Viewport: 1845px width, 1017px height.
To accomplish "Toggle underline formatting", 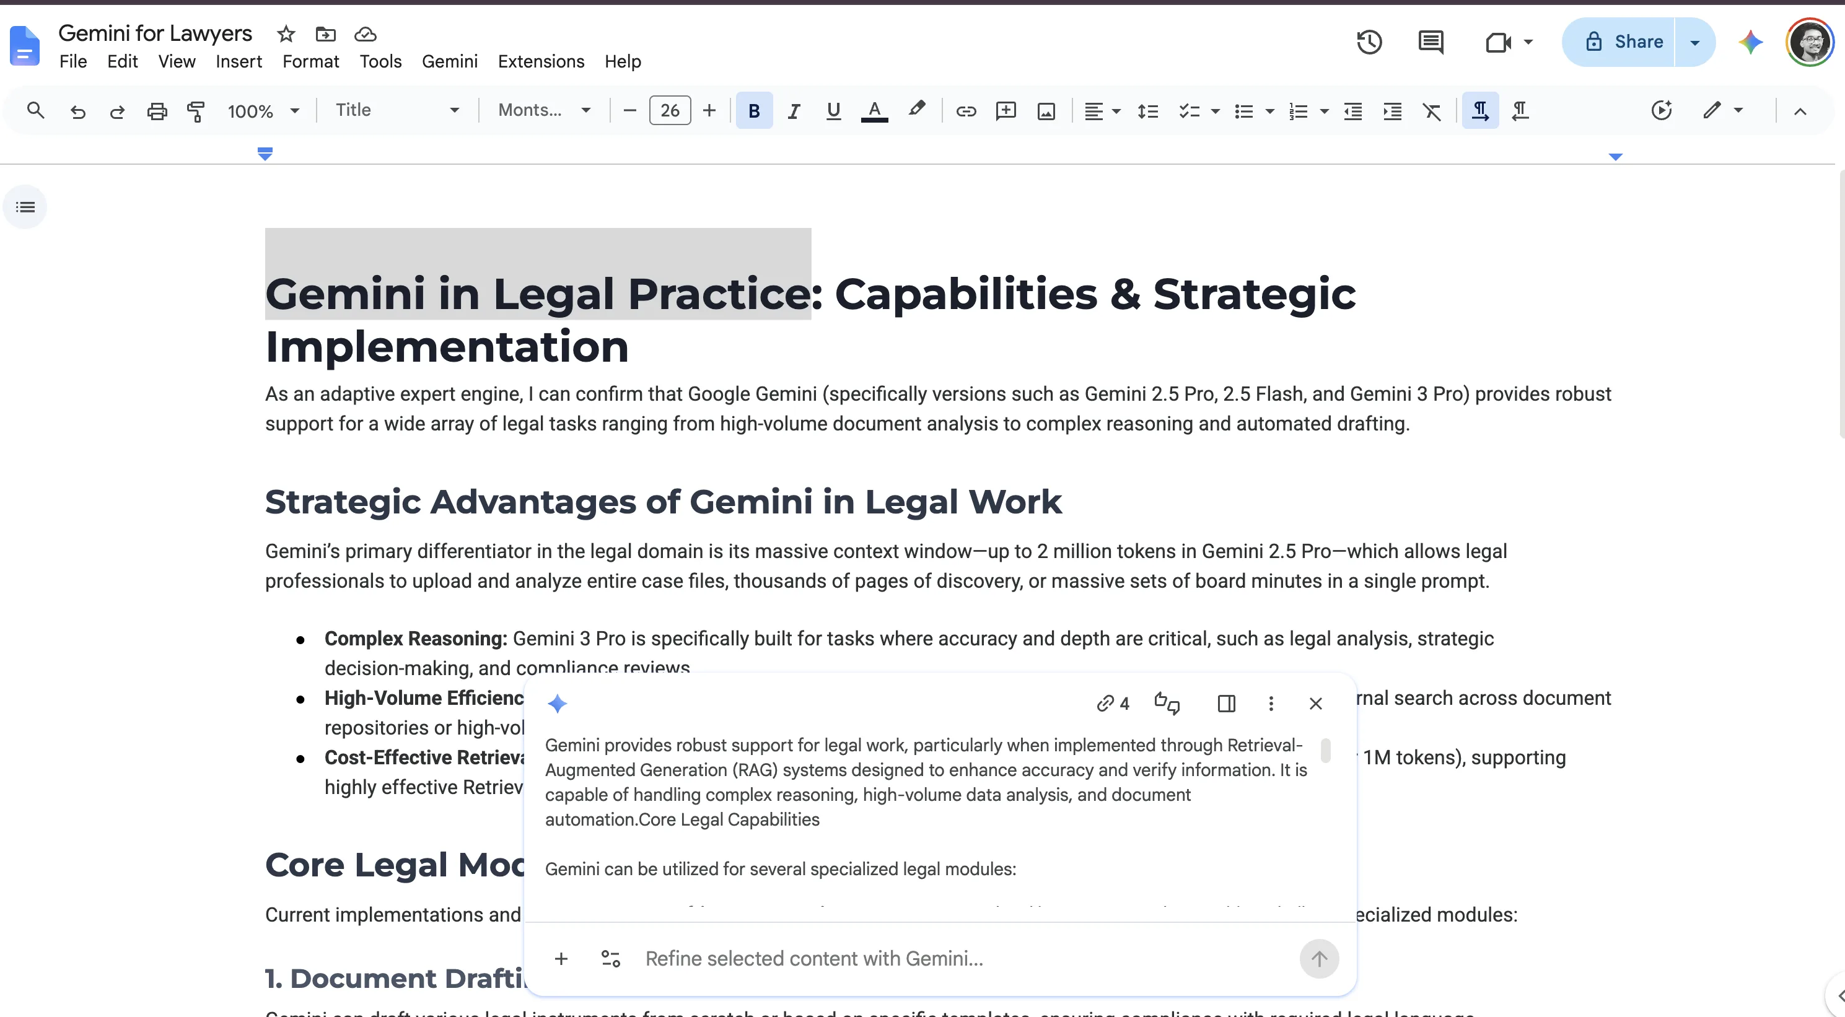I will click(833, 111).
